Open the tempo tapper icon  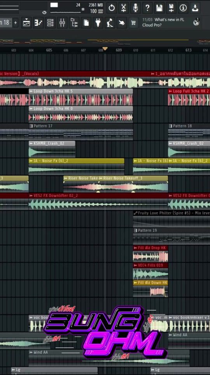click(110, 23)
